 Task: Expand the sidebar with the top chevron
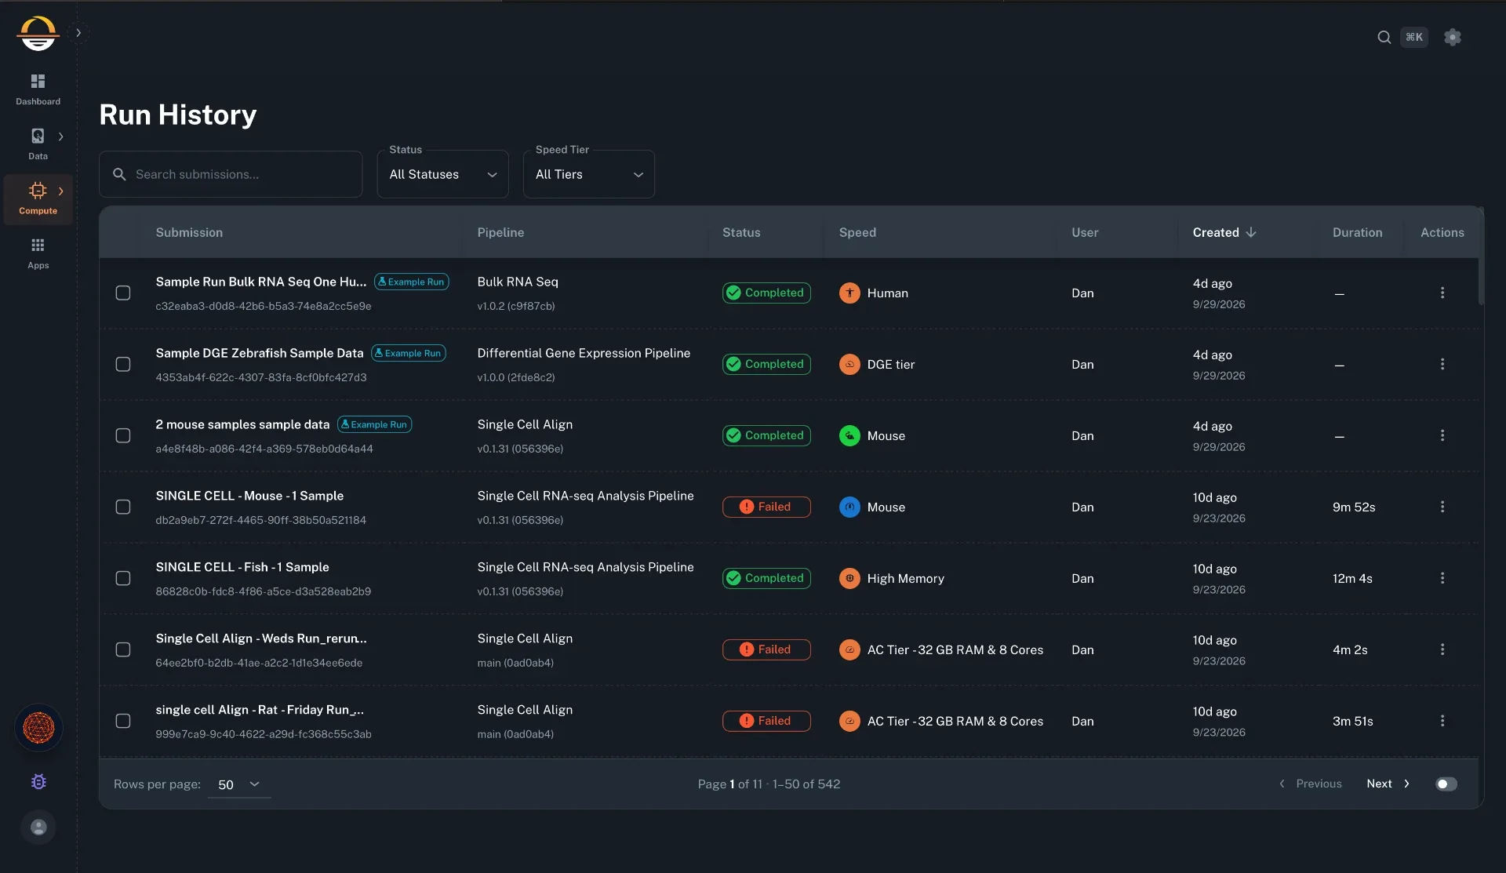coord(78,33)
